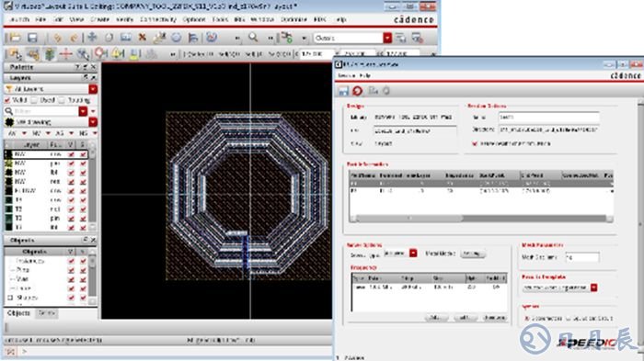Click the blue save icon in solver dialog
The image size is (644, 361).
pyautogui.click(x=343, y=91)
